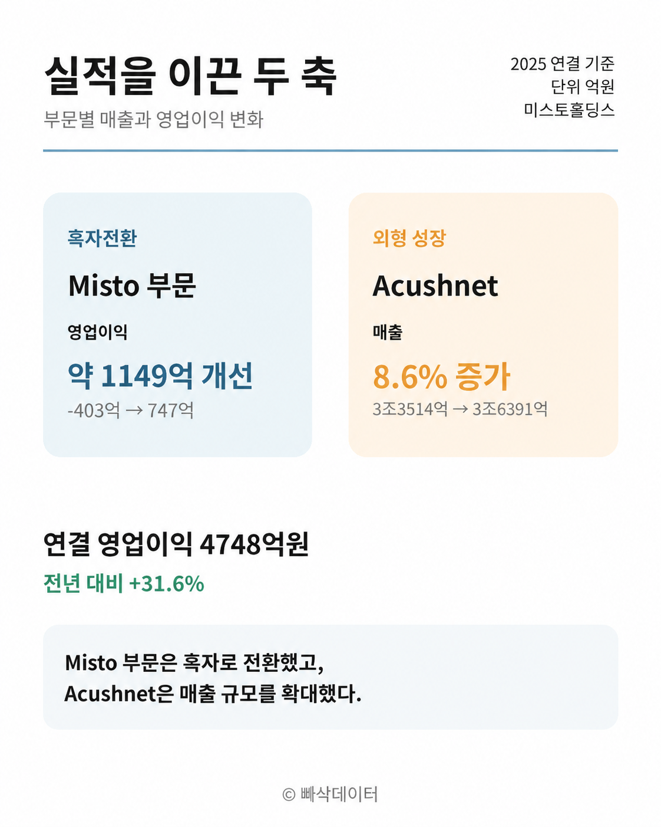Click the 매출 label in orange card
Screen dimensions: 661x827
[387, 332]
